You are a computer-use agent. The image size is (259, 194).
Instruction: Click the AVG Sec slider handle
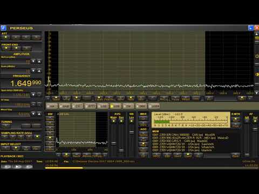tap(121, 150)
